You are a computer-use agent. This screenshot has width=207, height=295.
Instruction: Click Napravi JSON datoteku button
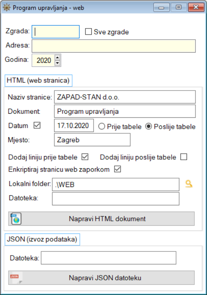101,278
